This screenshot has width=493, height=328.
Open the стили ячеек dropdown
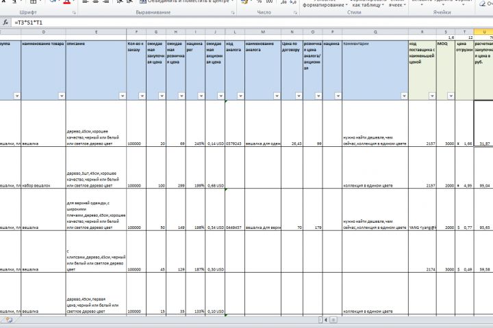tap(396, 4)
